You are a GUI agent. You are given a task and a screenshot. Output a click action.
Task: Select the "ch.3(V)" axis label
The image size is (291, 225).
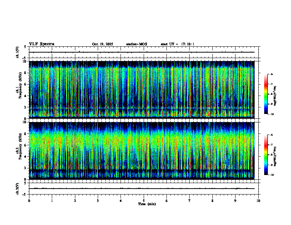18,189
